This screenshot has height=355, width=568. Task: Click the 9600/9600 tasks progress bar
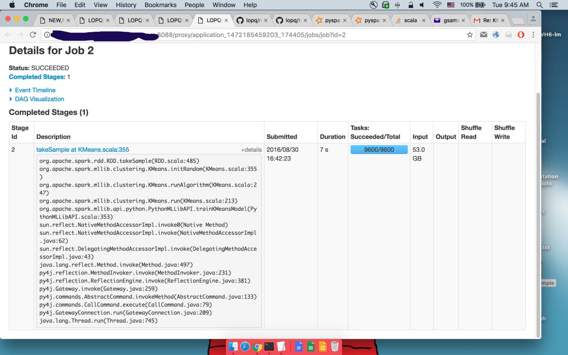pos(379,150)
